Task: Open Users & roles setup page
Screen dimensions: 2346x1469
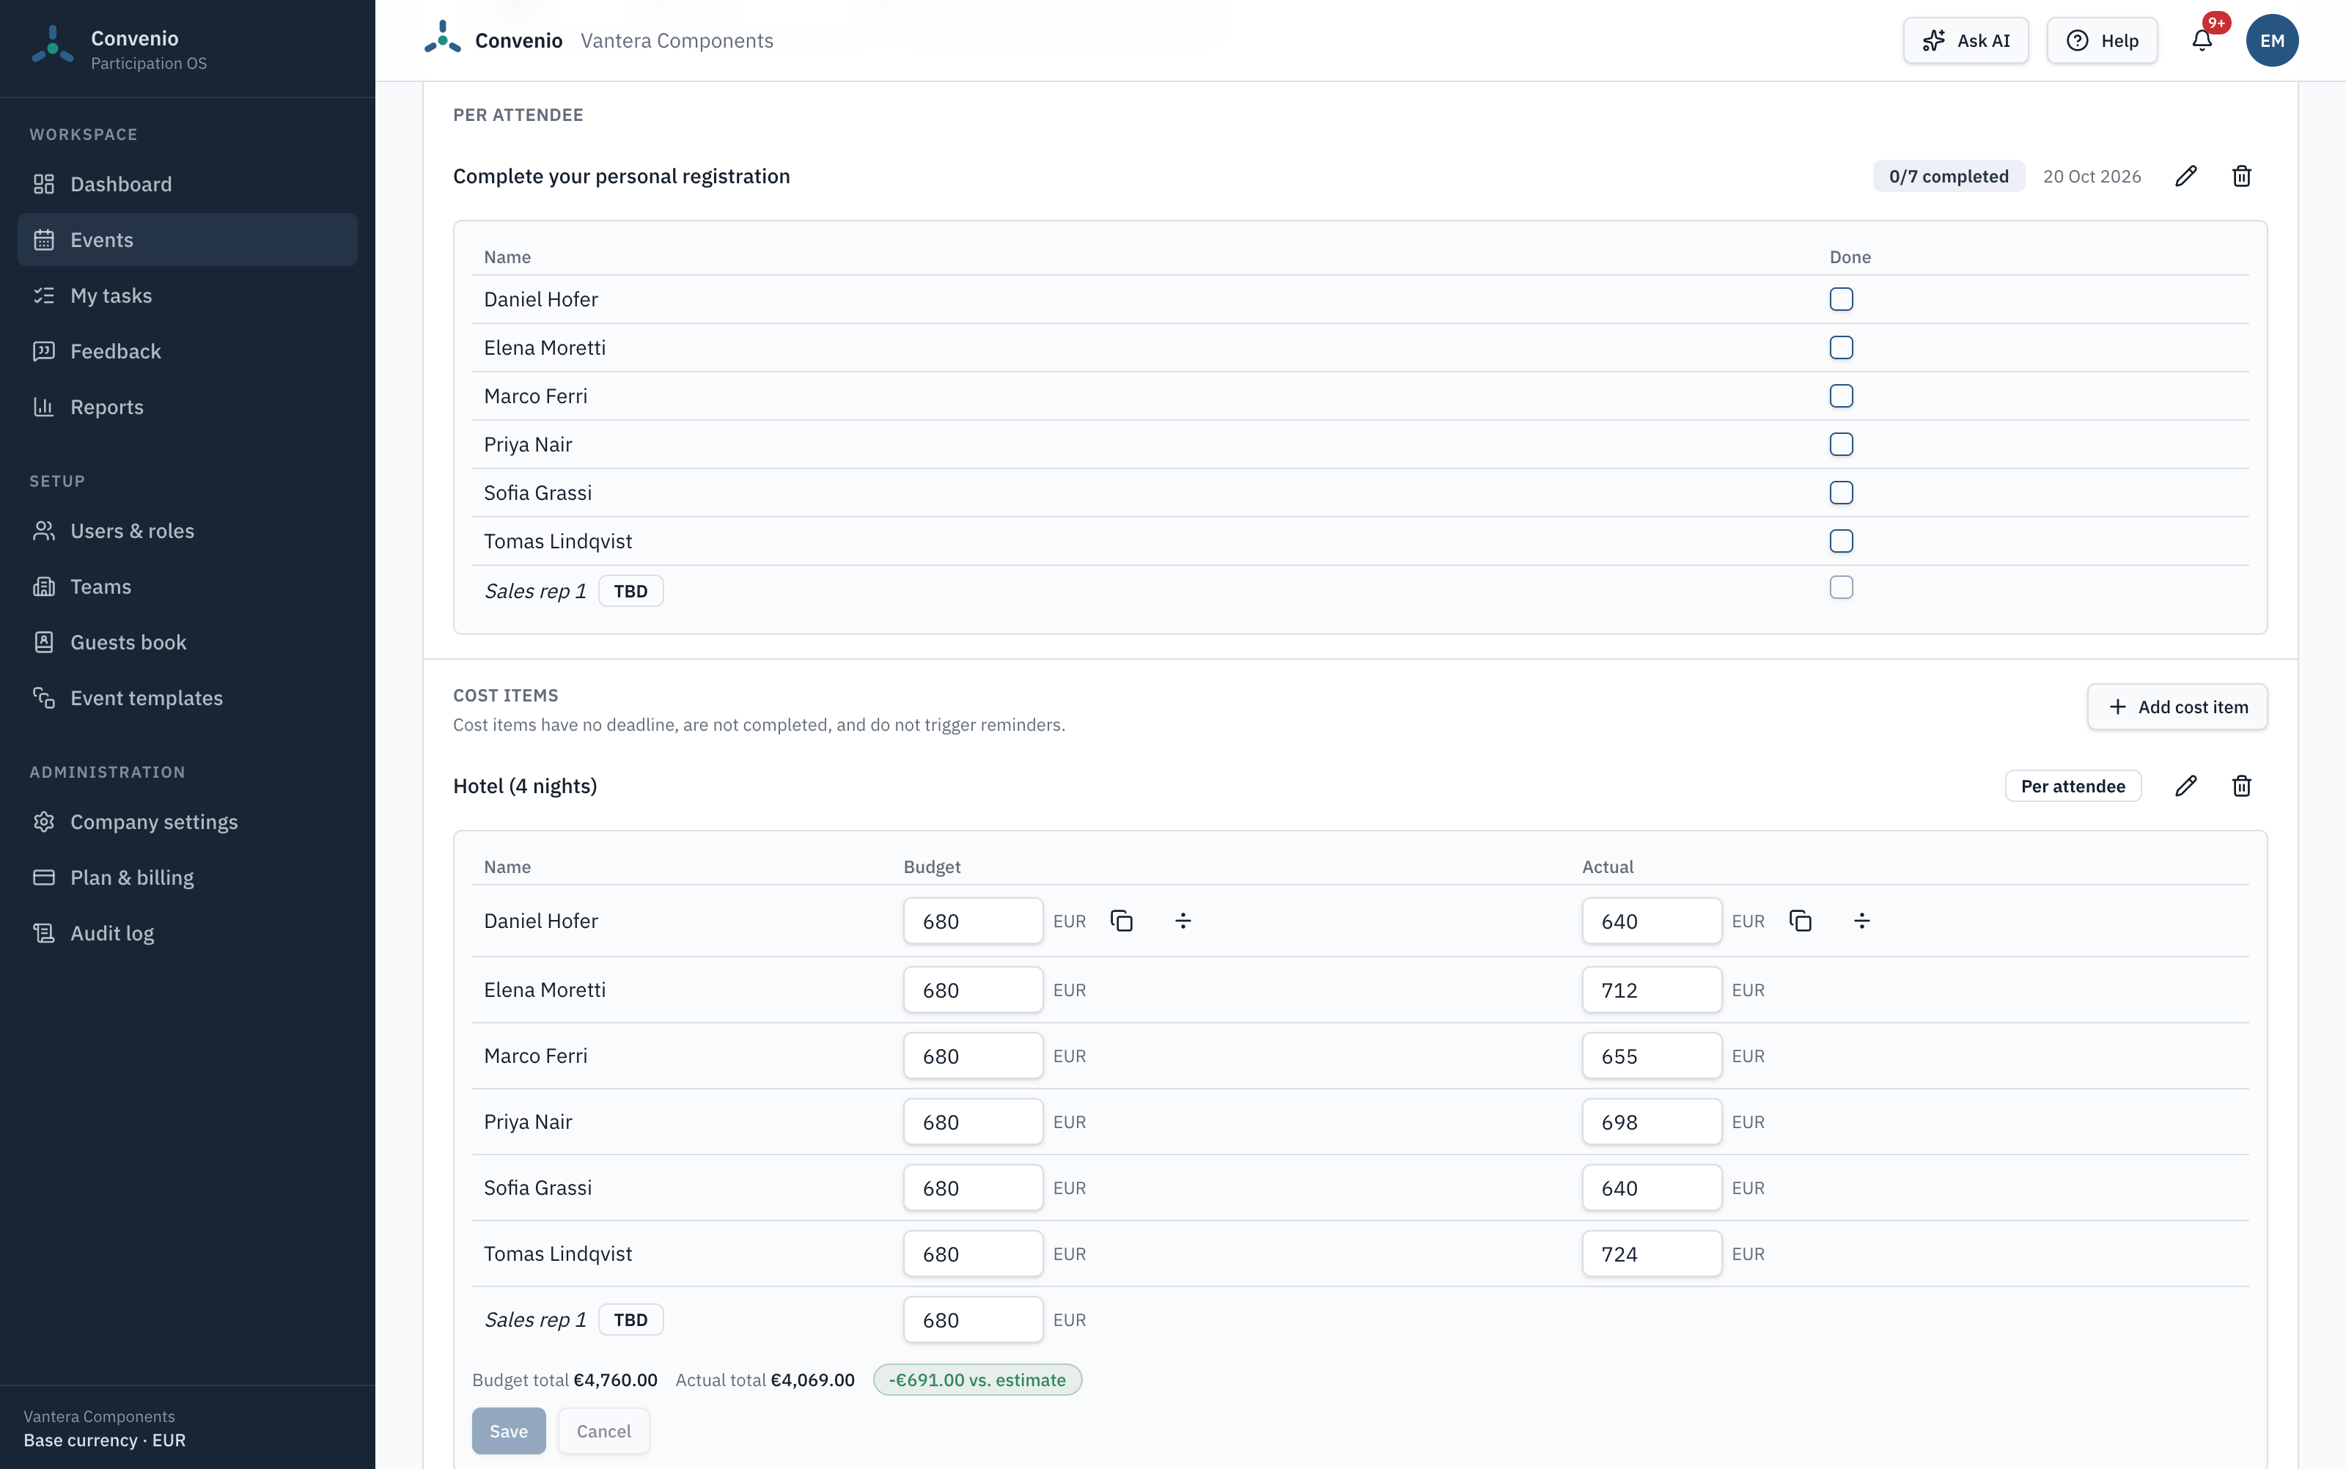Action: [x=188, y=531]
